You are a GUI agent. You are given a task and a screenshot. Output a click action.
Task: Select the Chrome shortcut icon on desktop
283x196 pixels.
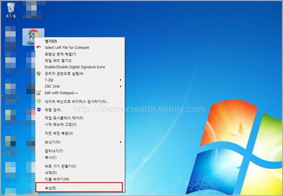pos(33,37)
